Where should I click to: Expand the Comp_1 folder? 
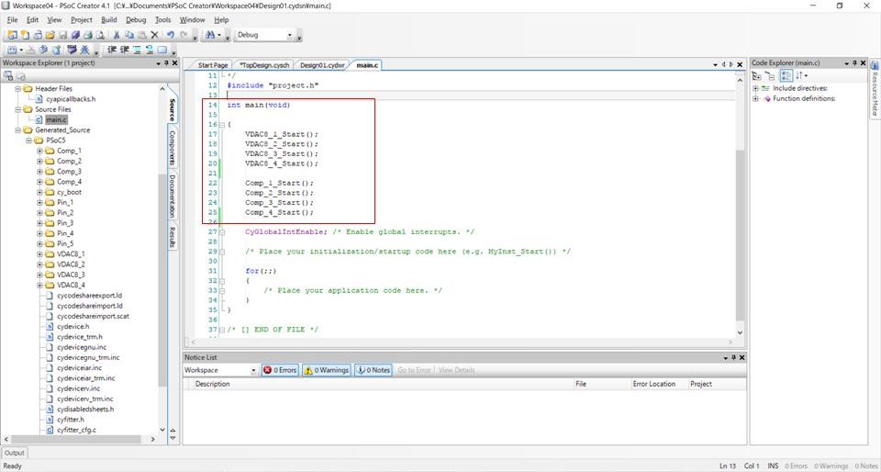pos(39,151)
